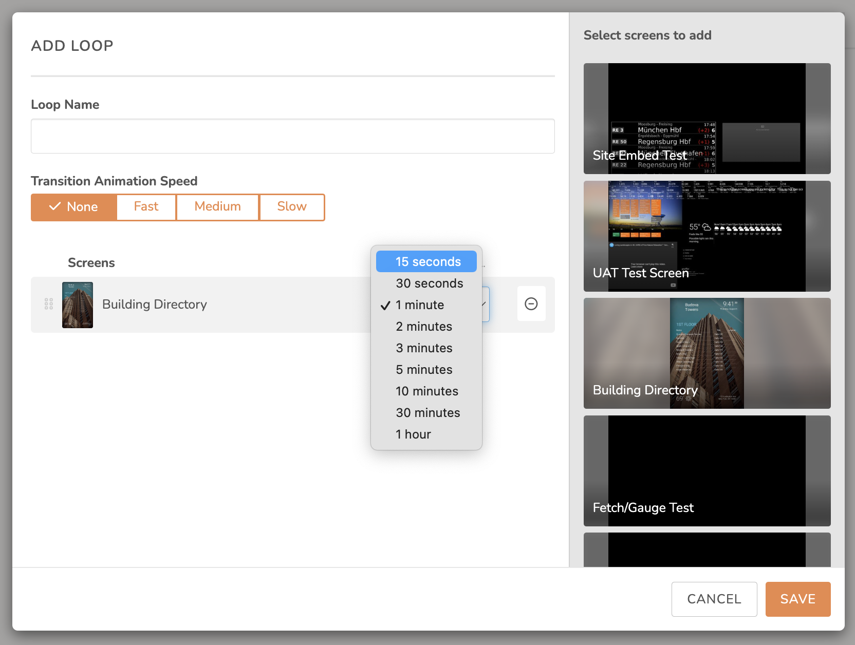
Task: Click the Loop Name text field
Action: pyautogui.click(x=292, y=136)
